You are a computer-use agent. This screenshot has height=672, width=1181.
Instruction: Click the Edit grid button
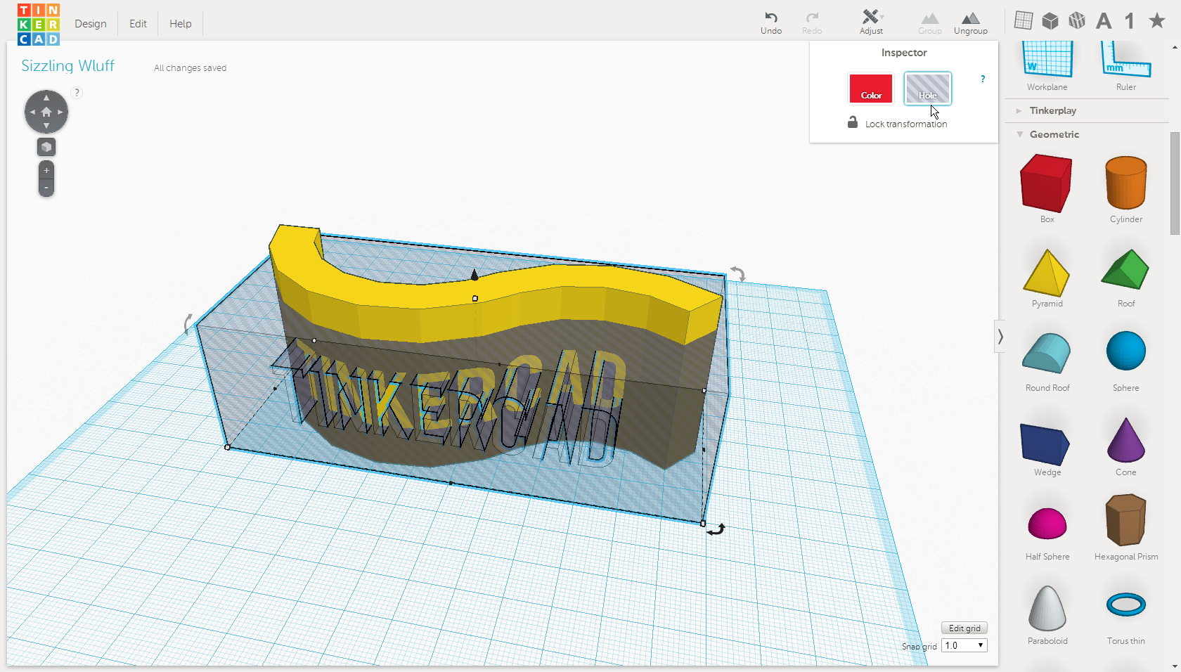click(x=964, y=628)
